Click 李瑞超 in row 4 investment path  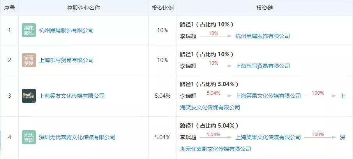pos(188,137)
